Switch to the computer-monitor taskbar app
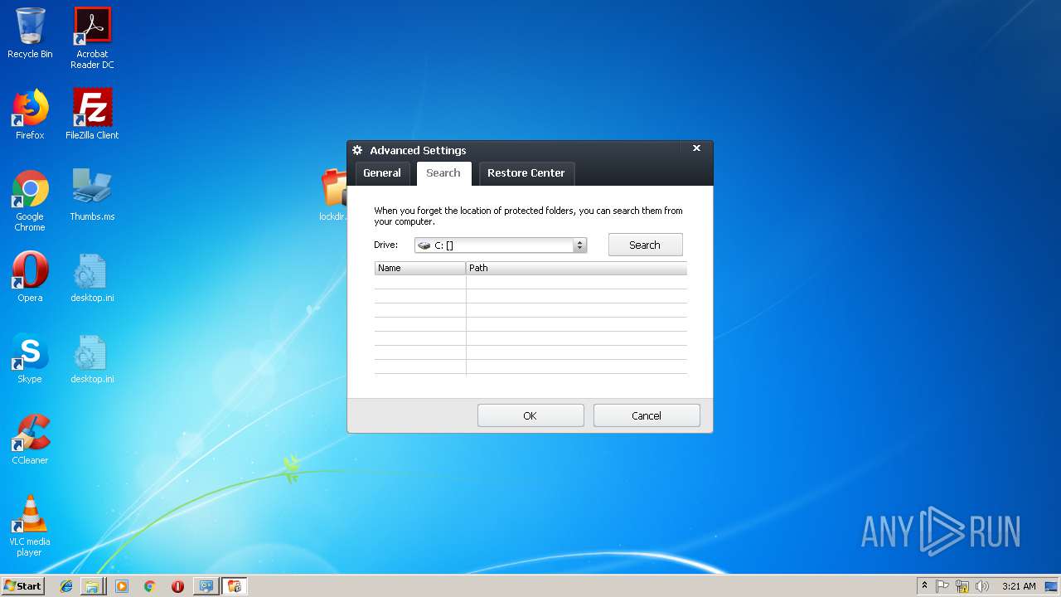Viewport: 1061px width, 597px height. [206, 586]
